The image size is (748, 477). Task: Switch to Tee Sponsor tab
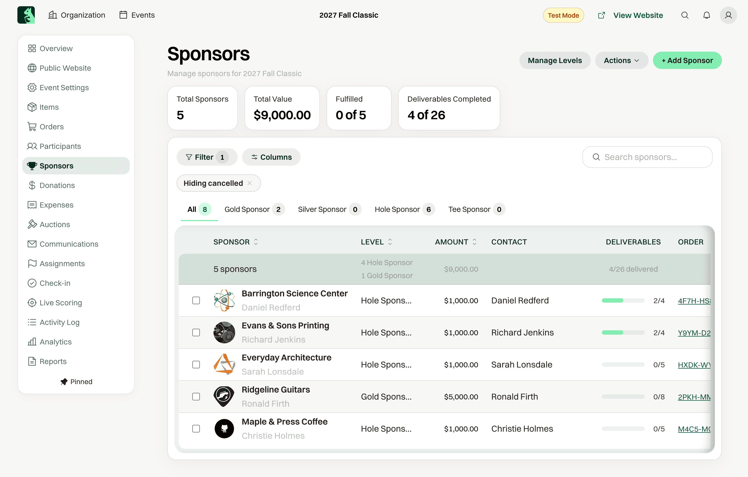pos(477,209)
